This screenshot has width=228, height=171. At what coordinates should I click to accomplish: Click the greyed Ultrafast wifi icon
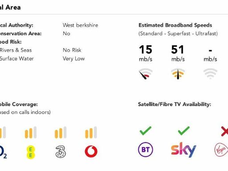point(210,73)
